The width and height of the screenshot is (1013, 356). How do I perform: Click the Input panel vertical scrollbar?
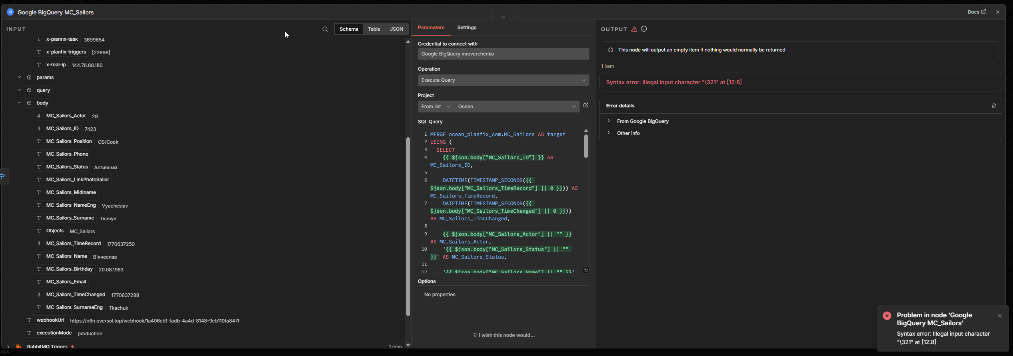[408, 226]
